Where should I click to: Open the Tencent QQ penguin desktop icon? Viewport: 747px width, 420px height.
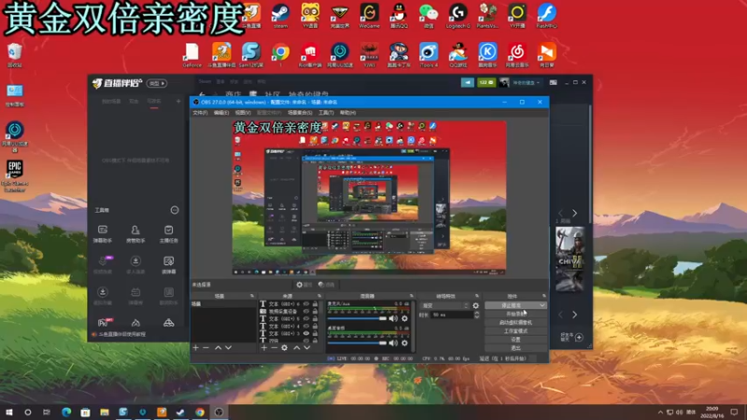pyautogui.click(x=399, y=15)
